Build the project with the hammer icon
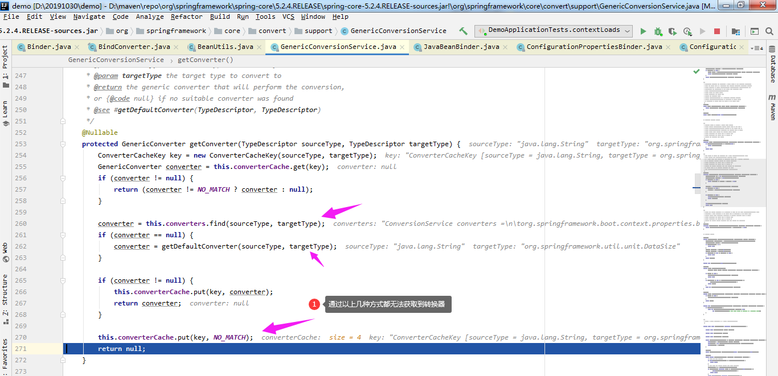The image size is (778, 376). 463,31
